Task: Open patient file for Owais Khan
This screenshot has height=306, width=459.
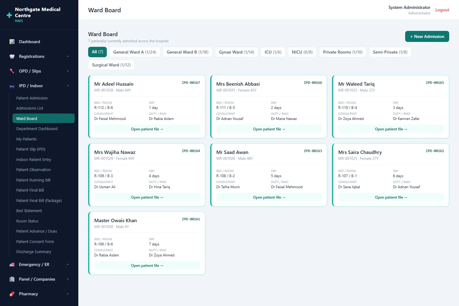Action: click(x=147, y=266)
